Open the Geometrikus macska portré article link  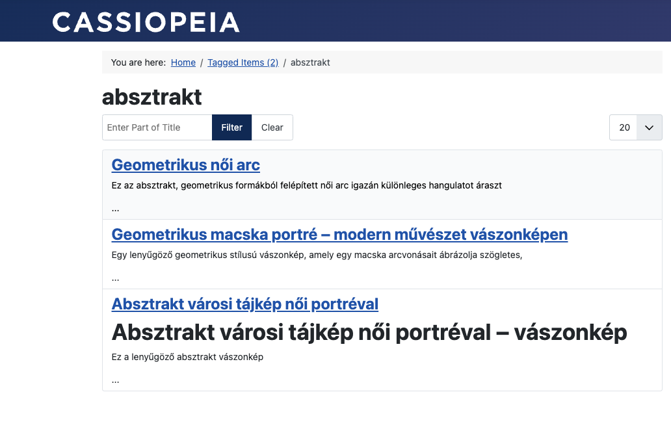[339, 235]
